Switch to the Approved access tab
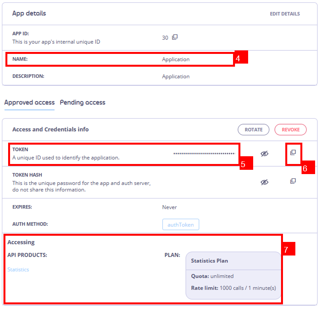Viewport: 324px width, 309px height. click(x=29, y=102)
